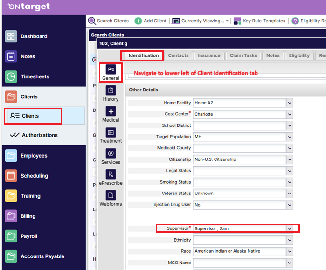Open the Currently Viewing dropdown caret
Screen dimensions: 326x270
coord(227,21)
